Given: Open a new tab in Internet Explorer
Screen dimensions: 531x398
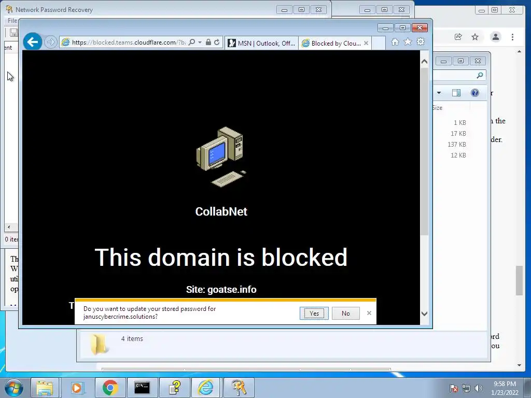Looking at the screenshot, I should 379,44.
